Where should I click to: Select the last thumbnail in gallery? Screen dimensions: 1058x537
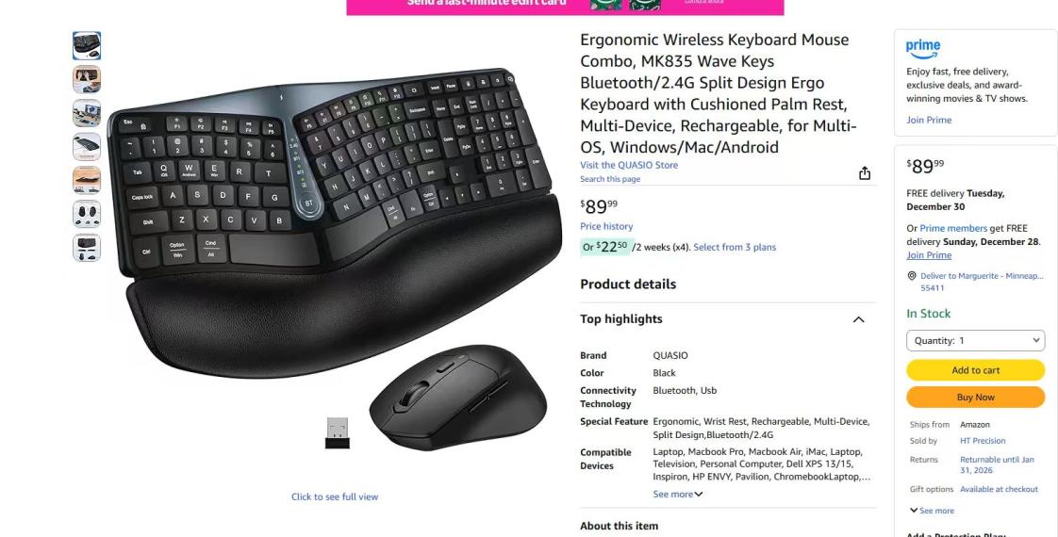pos(87,248)
